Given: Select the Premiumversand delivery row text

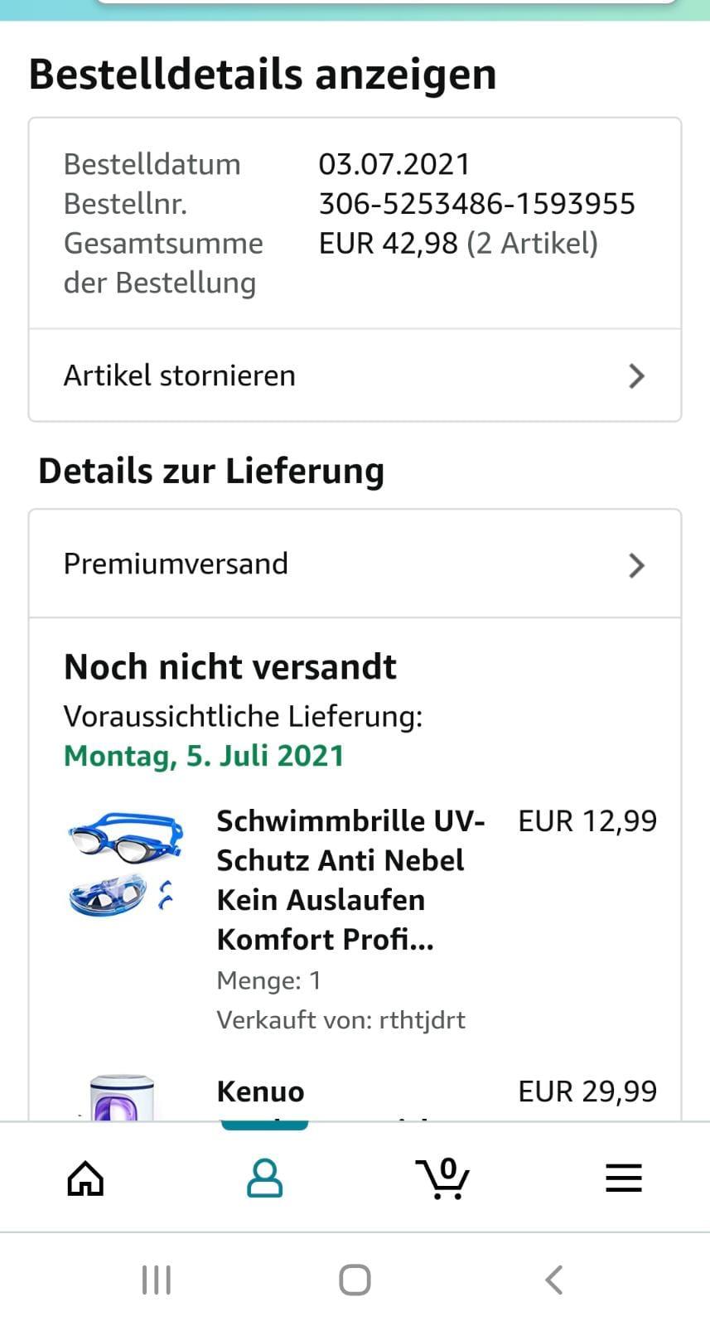Looking at the screenshot, I should (176, 564).
